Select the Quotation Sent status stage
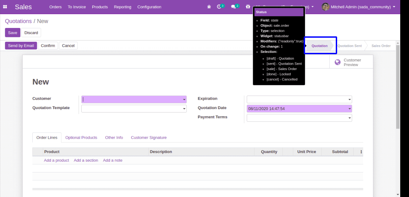Screen dimensions: 409x197 (x=350, y=46)
